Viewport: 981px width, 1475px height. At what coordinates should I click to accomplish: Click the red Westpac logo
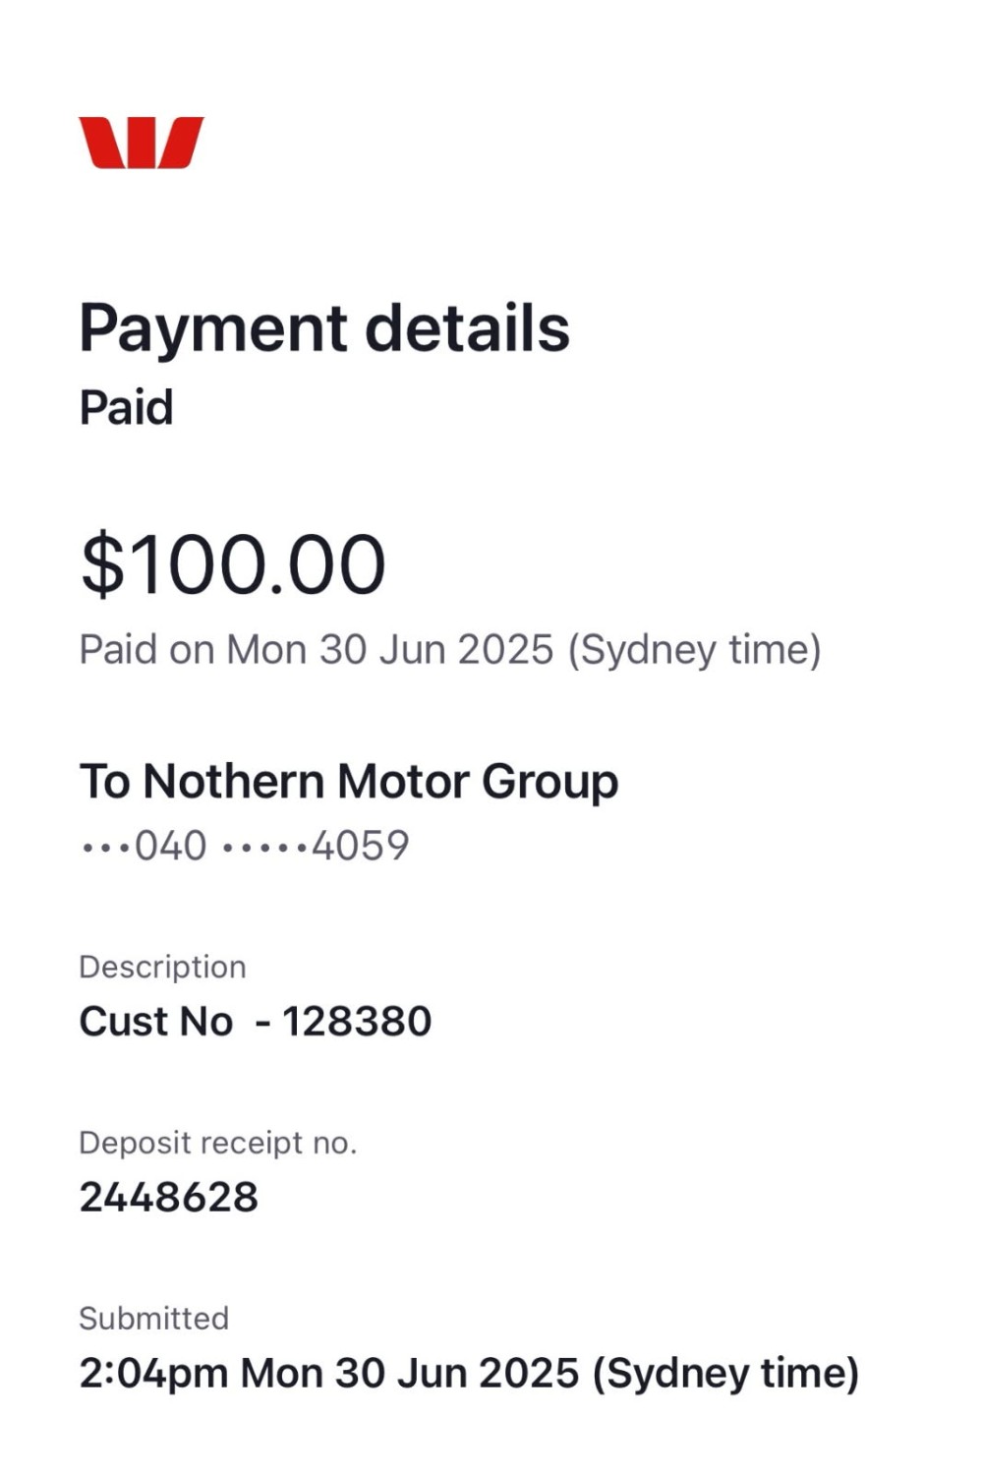(x=141, y=143)
